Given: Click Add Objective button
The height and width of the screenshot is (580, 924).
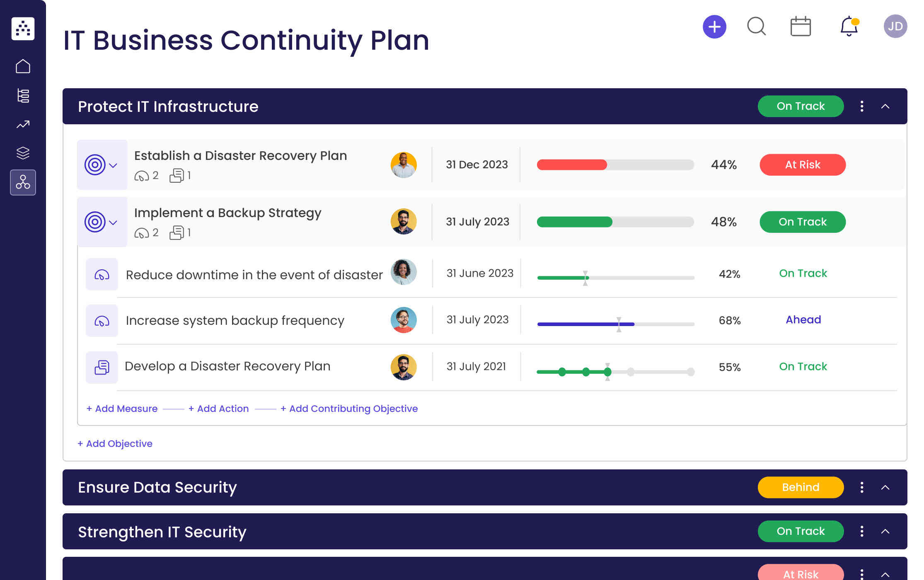Looking at the screenshot, I should pos(114,443).
